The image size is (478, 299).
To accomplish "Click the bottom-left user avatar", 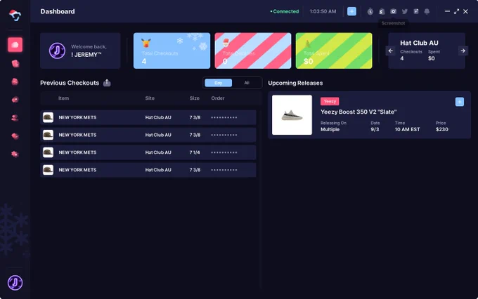I will coord(15,283).
